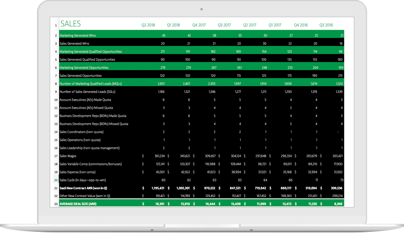This screenshot has width=404, height=233.
Task: Select Q2 2018 average deal size 18,391
Action: [160, 204]
